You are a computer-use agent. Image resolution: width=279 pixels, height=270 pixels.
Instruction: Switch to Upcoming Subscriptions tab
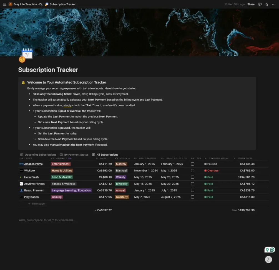38,154
